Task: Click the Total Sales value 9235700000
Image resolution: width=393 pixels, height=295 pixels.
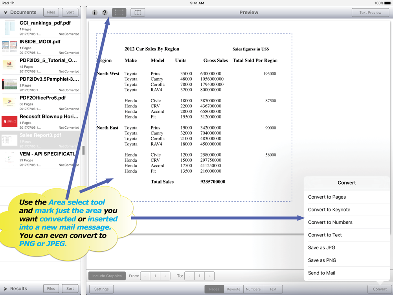Action: click(213, 182)
